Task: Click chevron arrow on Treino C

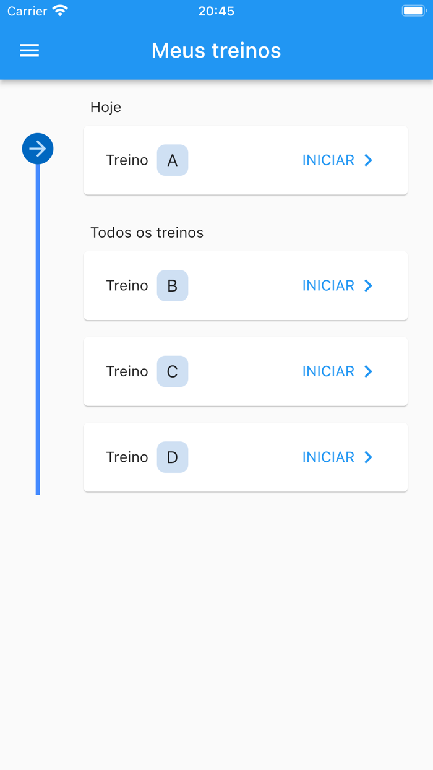Action: [x=369, y=371]
